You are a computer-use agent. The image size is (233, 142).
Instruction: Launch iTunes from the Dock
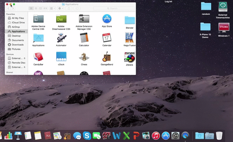[x=155, y=136]
